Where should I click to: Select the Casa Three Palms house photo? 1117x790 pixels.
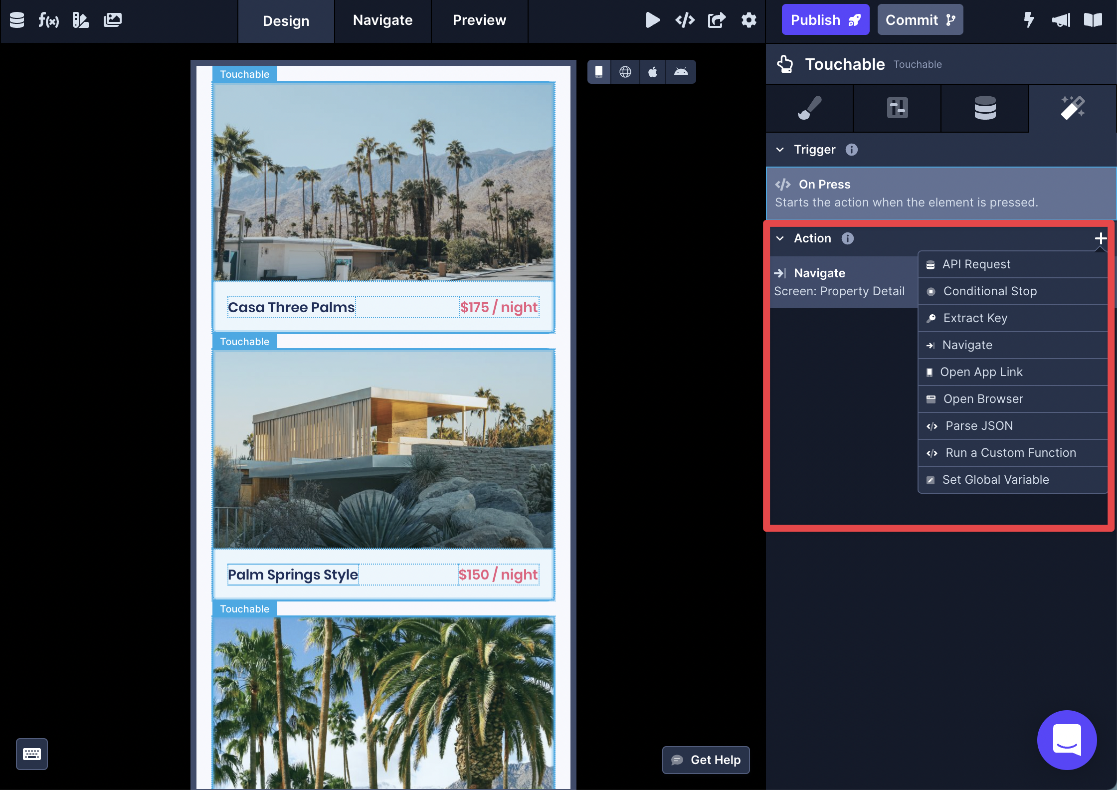coord(383,182)
